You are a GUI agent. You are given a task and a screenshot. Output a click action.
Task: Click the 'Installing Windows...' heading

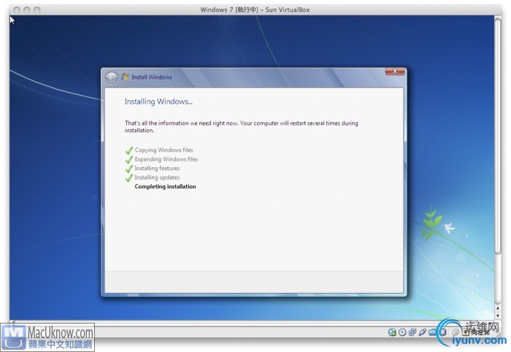(x=158, y=102)
